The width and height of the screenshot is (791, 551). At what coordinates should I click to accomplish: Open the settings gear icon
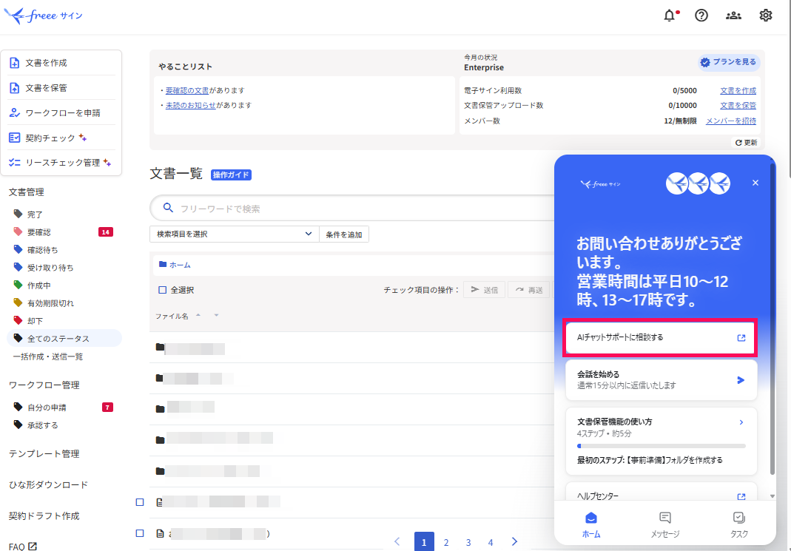[766, 16]
